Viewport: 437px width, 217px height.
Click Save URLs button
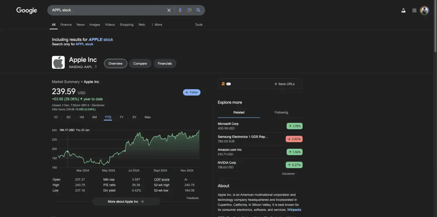point(284,84)
